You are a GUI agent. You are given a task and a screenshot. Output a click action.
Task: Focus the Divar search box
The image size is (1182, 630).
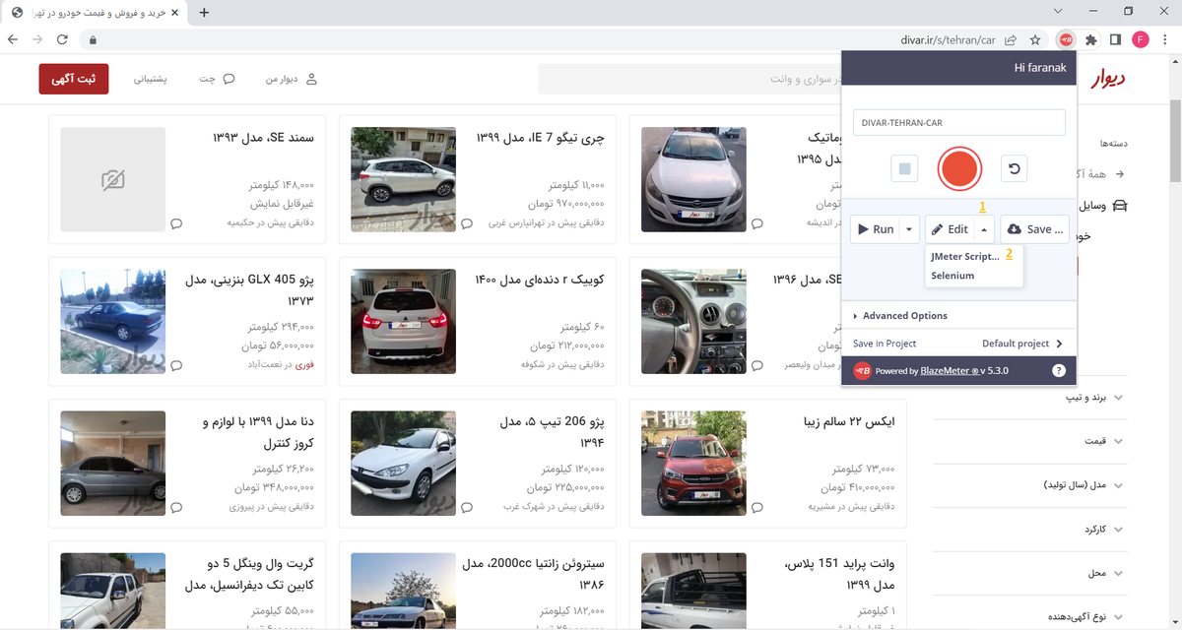point(689,79)
